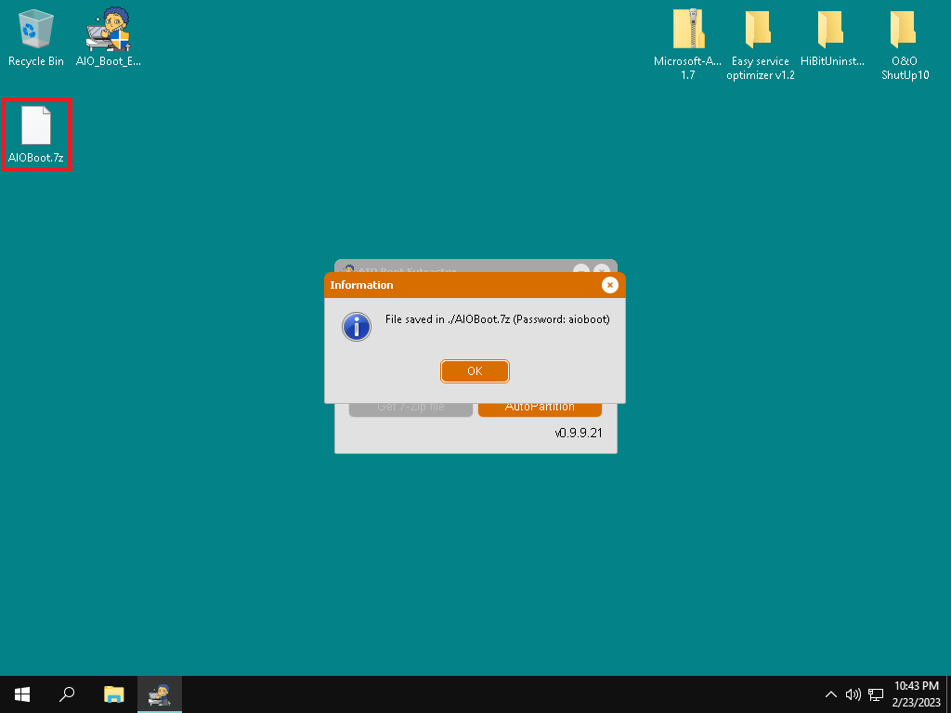The height and width of the screenshot is (713, 951).
Task: Switch to AIO Boot Extractor taskbar item
Action: [160, 694]
